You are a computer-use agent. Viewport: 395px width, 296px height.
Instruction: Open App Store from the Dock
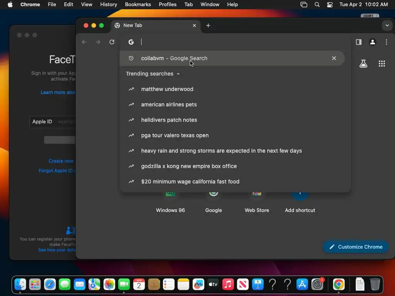[x=302, y=284]
